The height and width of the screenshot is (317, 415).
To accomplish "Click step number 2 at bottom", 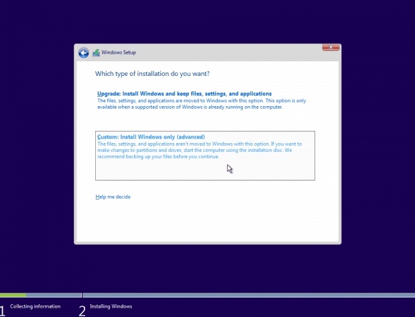I will [x=82, y=310].
